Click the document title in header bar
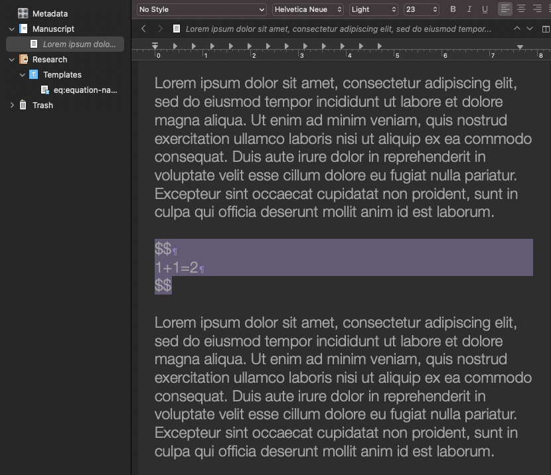The image size is (551, 475). [x=339, y=29]
